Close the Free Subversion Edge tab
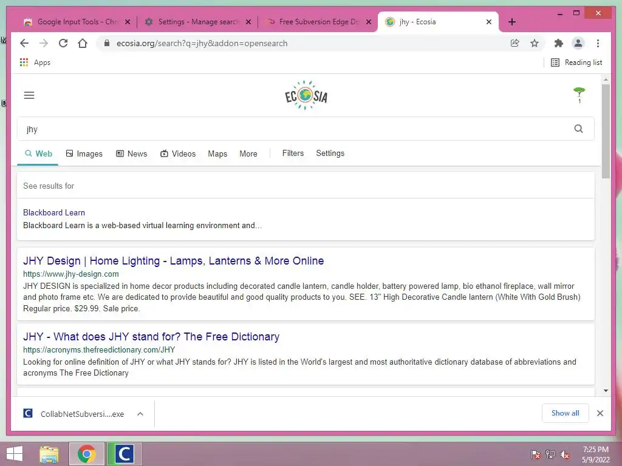Screen dimensions: 622x466 (x=369, y=22)
